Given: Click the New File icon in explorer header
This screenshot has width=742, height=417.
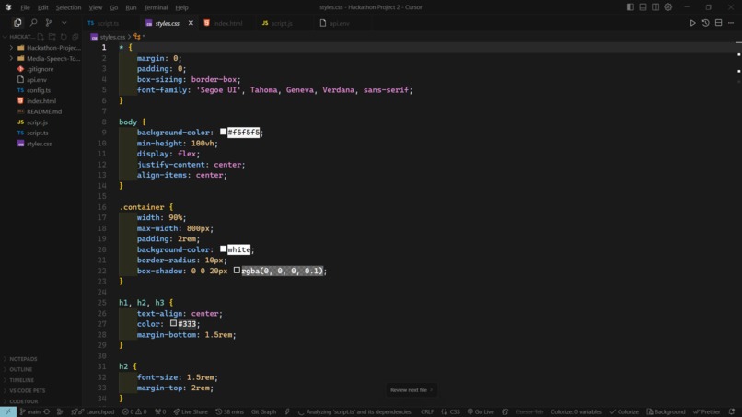Looking at the screenshot, I should [x=41, y=37].
